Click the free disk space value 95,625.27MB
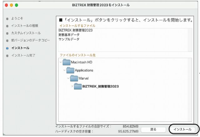Image resolution: width=200 pixels, height=137 pixels. [128, 131]
